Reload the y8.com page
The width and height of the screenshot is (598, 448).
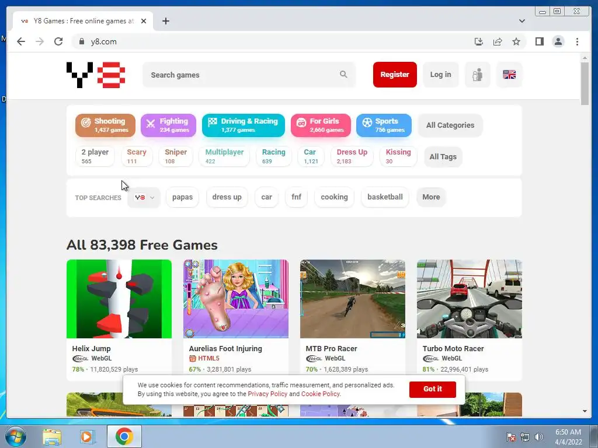point(58,41)
